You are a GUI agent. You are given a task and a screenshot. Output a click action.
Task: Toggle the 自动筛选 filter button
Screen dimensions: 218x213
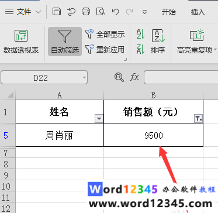(x=65, y=42)
